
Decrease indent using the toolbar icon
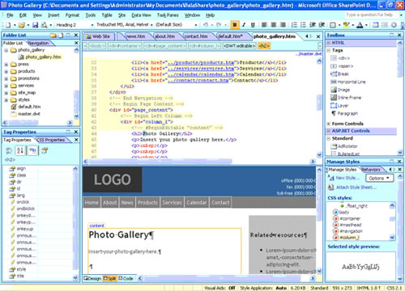point(313,25)
